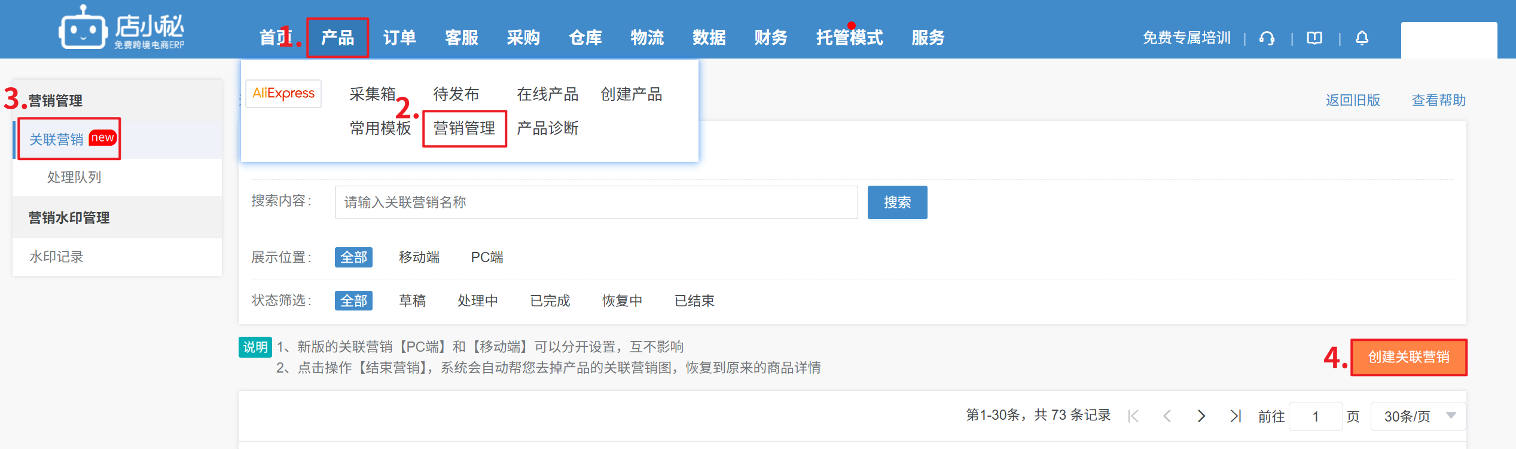
Task: Open the help manual book icon
Action: tap(1314, 38)
